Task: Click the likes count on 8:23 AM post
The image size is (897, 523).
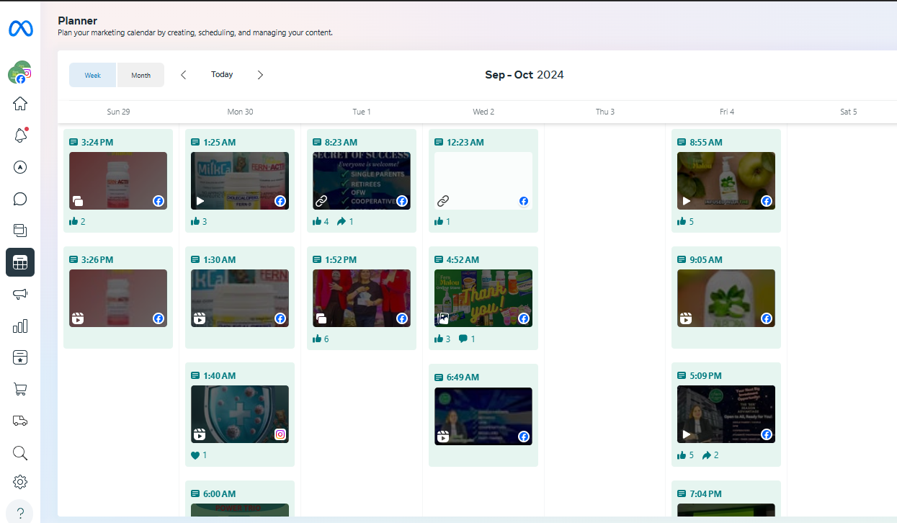Action: (x=321, y=221)
